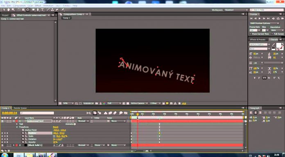The height and width of the screenshot is (157, 285).
Task: Select the Zoom magnifier tool
Action: click(13, 10)
